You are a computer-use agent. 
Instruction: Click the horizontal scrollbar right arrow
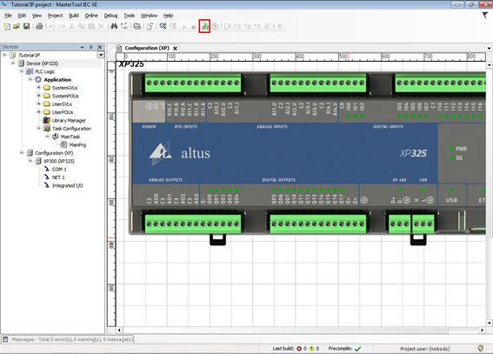(482, 331)
